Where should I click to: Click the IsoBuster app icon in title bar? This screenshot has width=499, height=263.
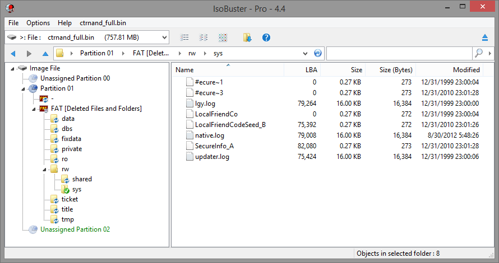10,8
